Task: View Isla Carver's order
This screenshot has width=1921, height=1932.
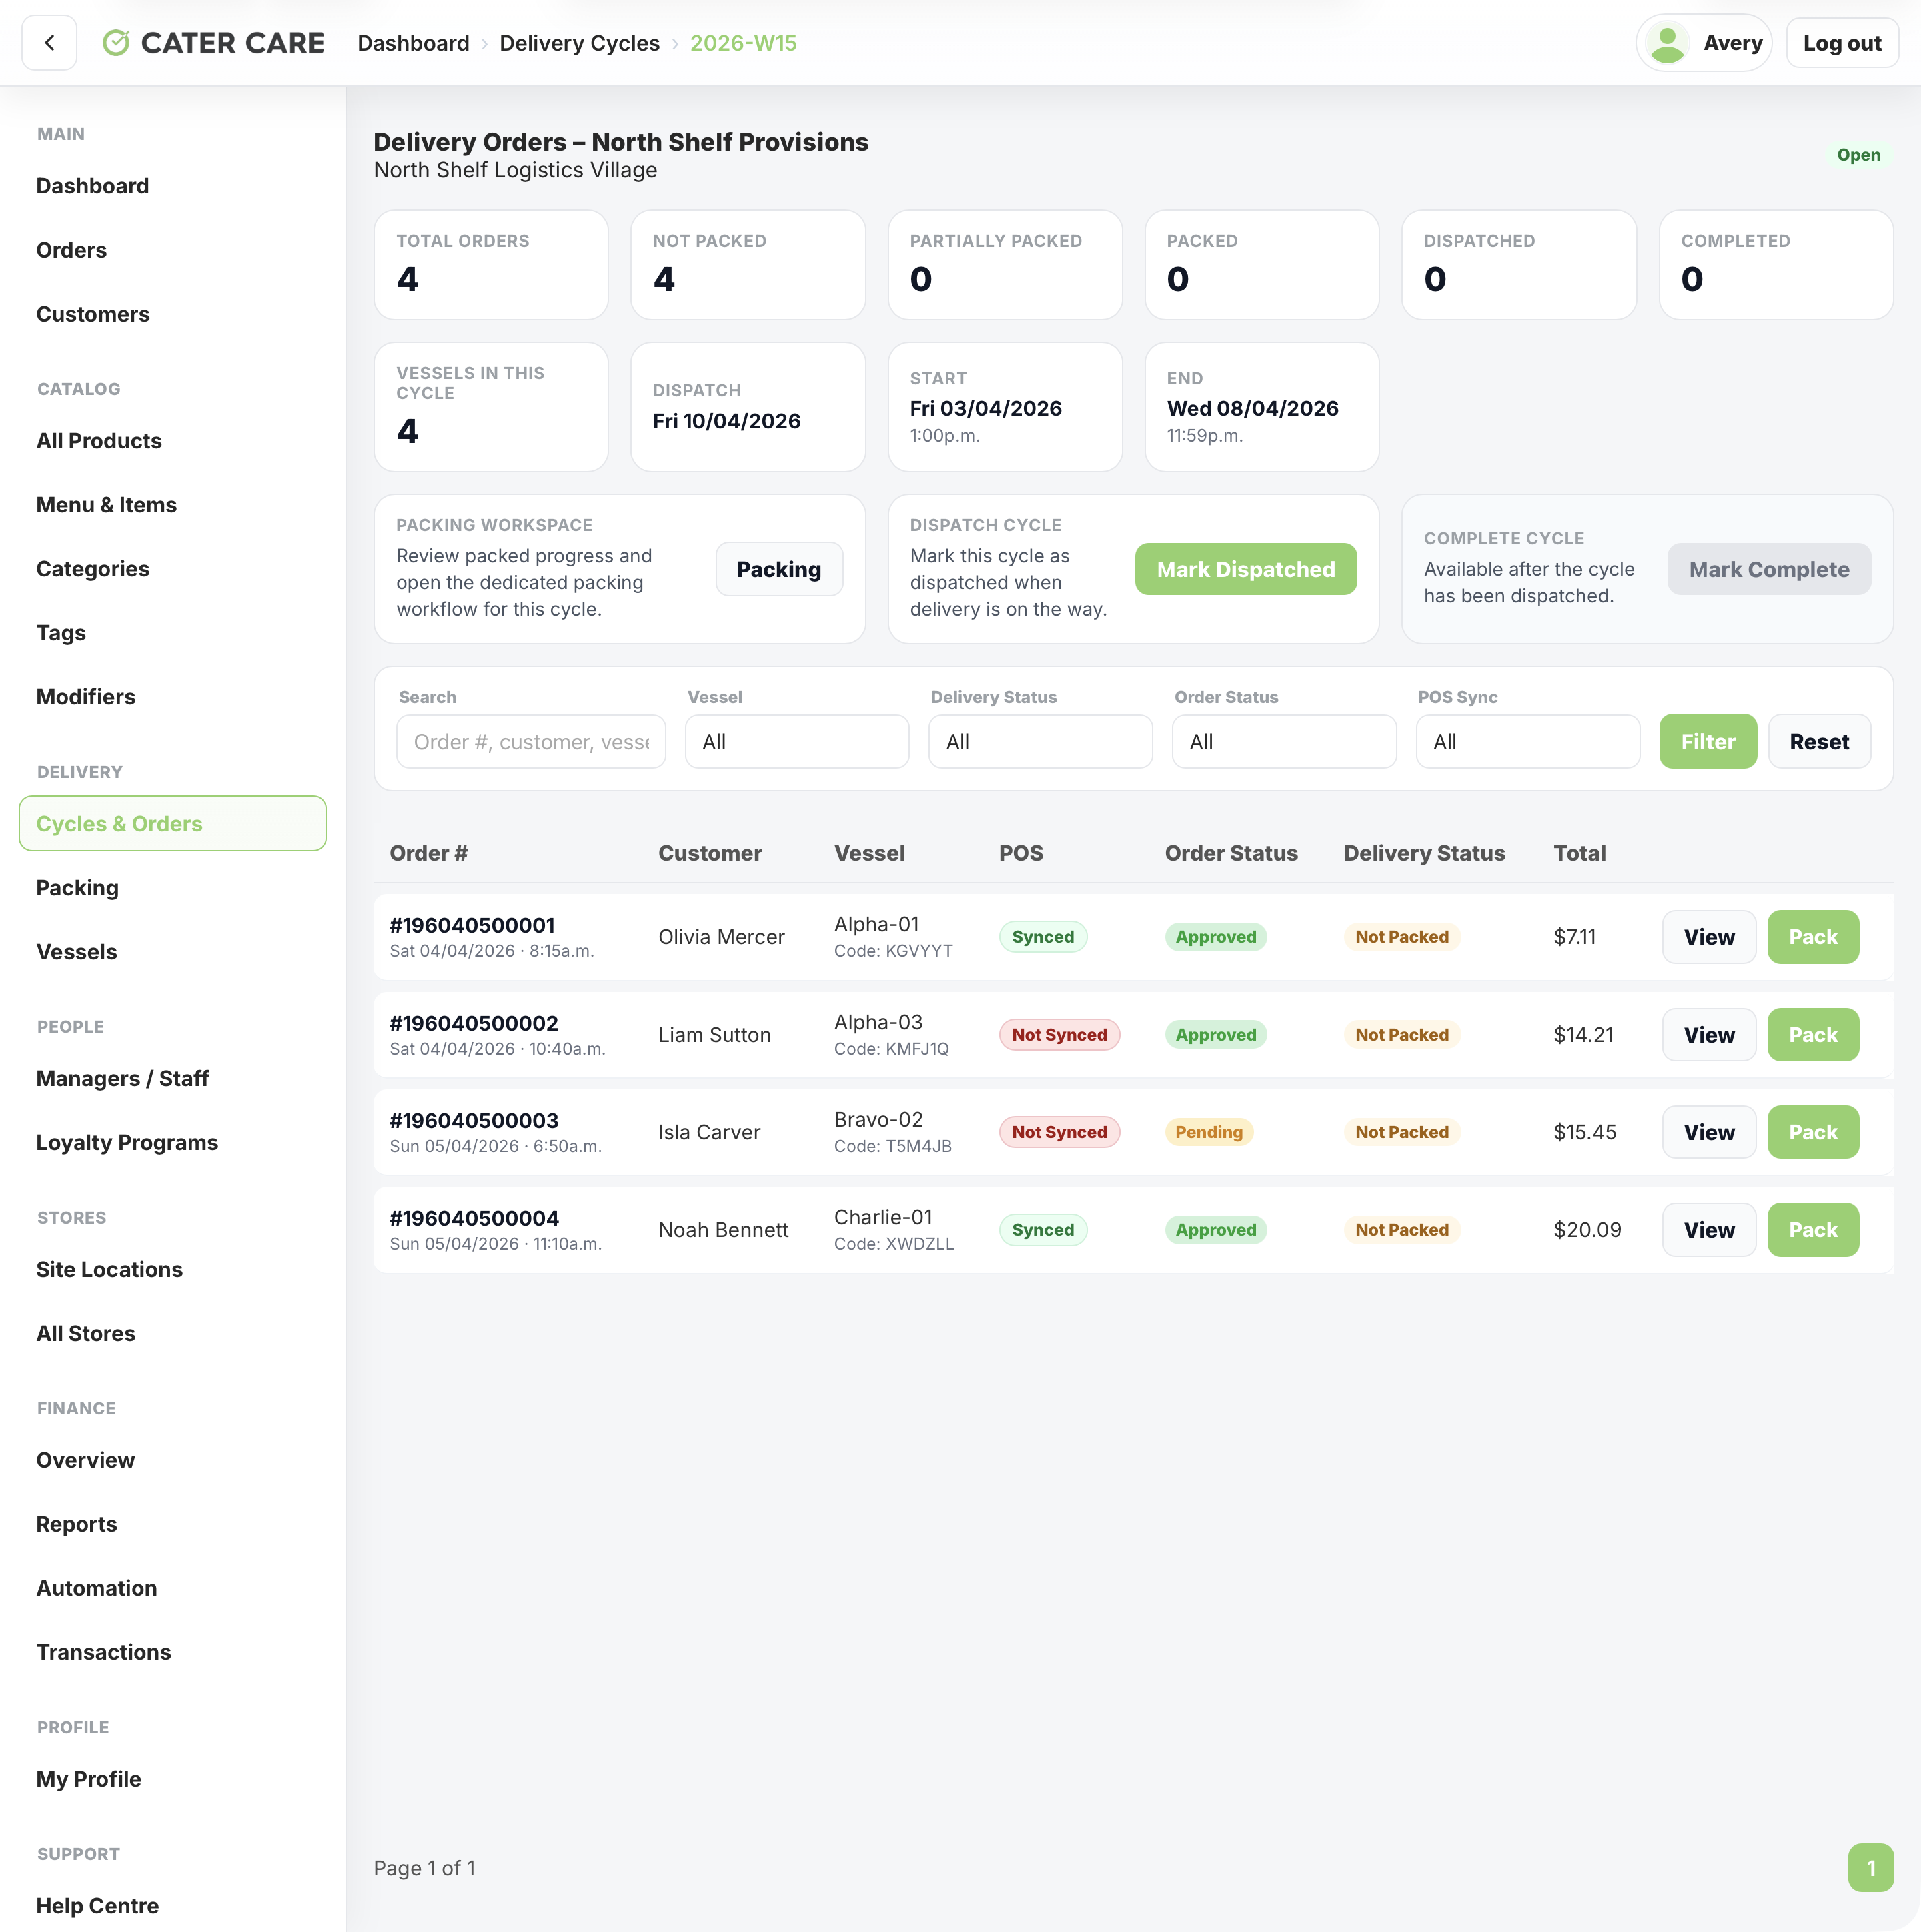Action: [1708, 1132]
